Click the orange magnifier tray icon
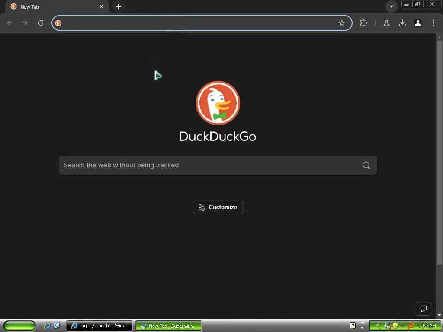443x332 pixels. [x=411, y=326]
